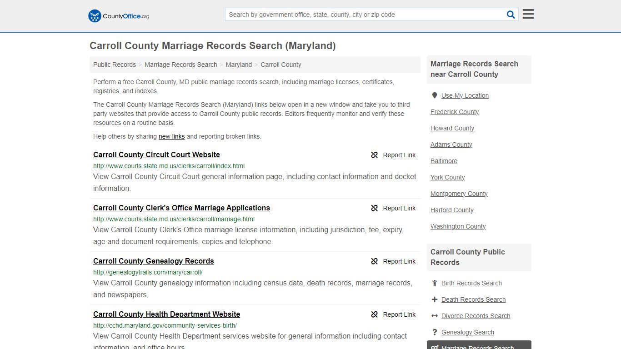Open Carroll County Health Department Website link
The height and width of the screenshot is (349, 621).
(166, 314)
